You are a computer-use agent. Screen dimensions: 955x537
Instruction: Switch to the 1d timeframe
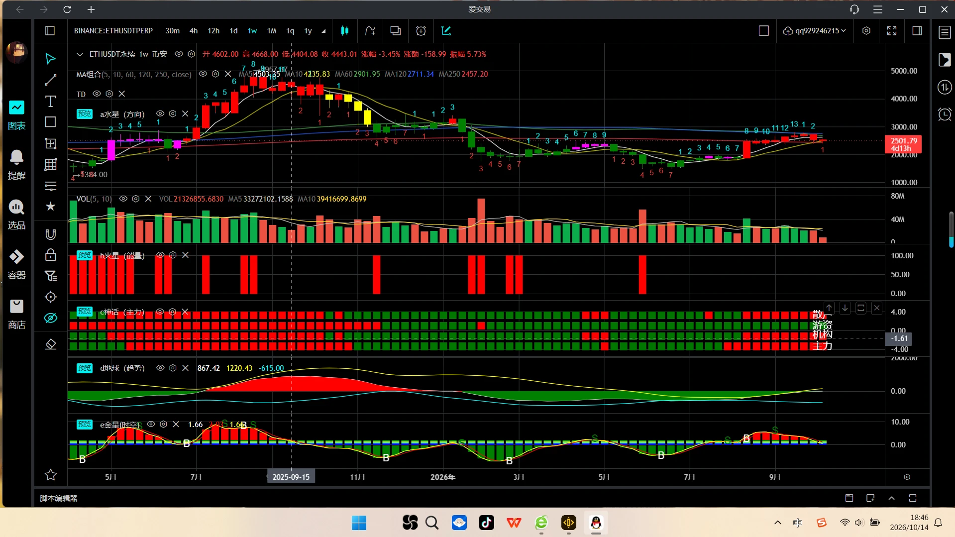tap(233, 31)
